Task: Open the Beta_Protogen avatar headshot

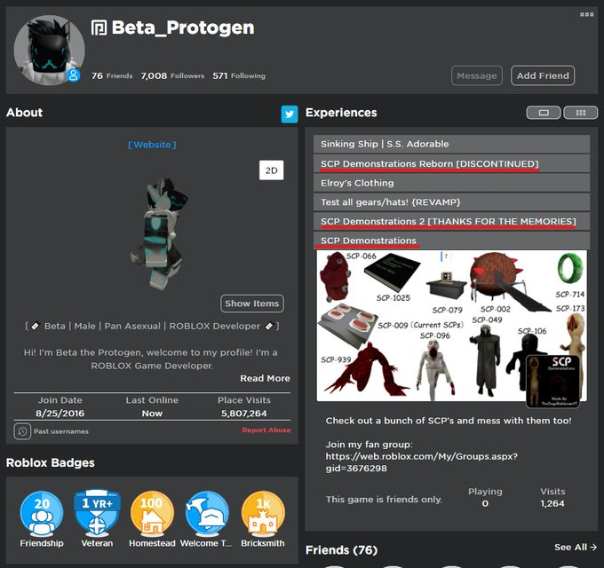Action: click(x=50, y=50)
